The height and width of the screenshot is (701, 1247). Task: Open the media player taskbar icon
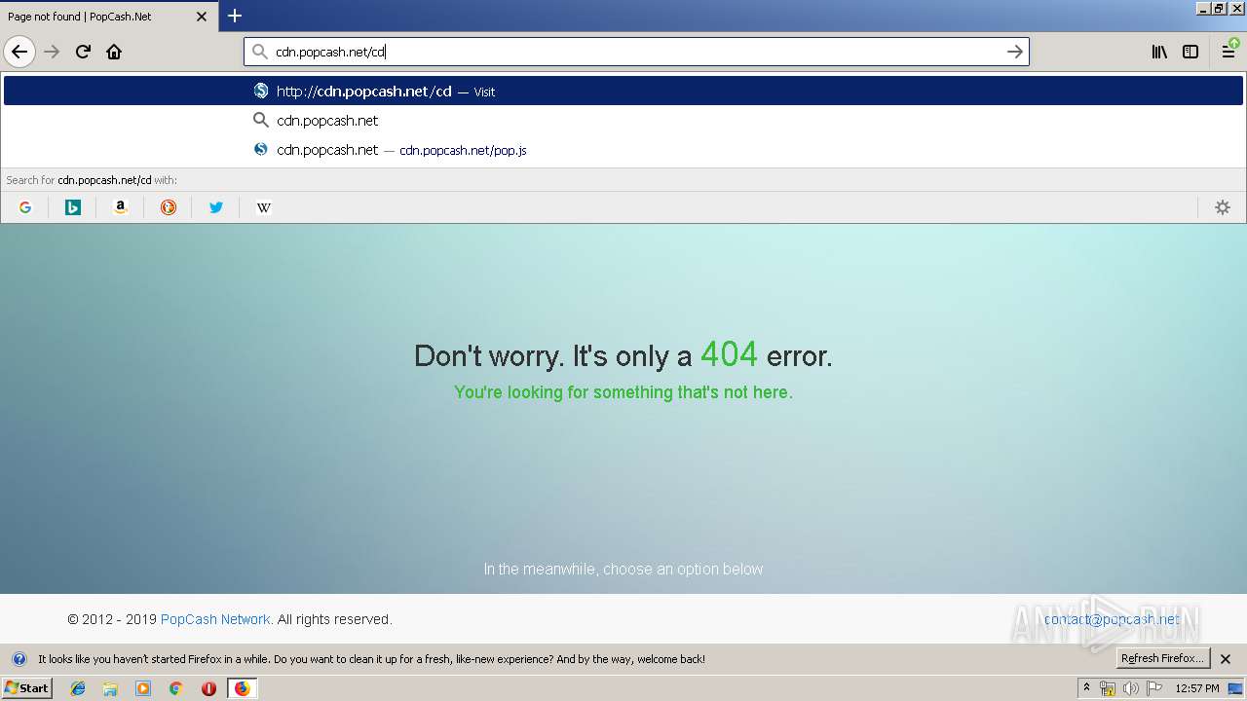143,688
